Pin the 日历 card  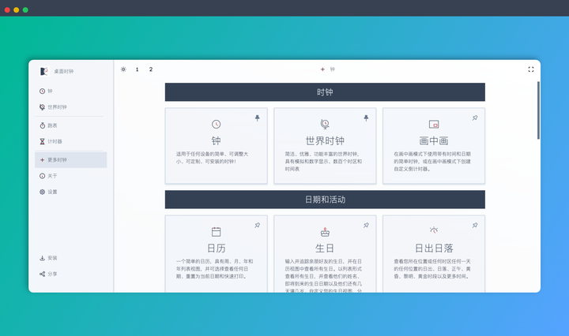(x=258, y=226)
